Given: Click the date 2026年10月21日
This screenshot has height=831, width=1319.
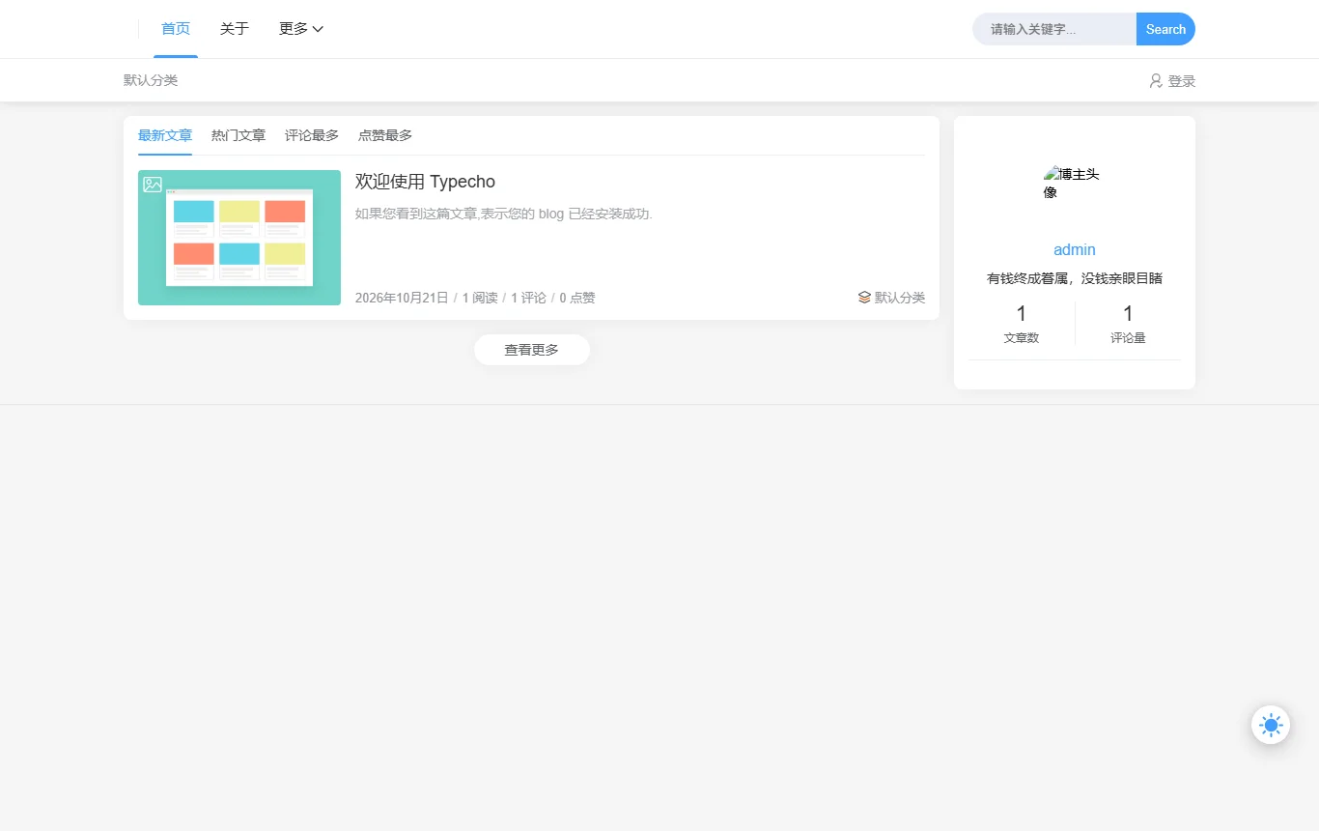Looking at the screenshot, I should point(402,298).
